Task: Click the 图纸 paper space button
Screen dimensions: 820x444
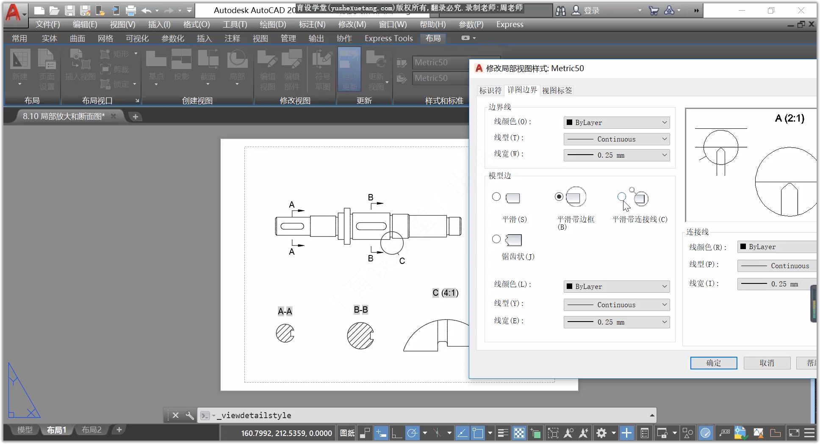Action: click(347, 433)
